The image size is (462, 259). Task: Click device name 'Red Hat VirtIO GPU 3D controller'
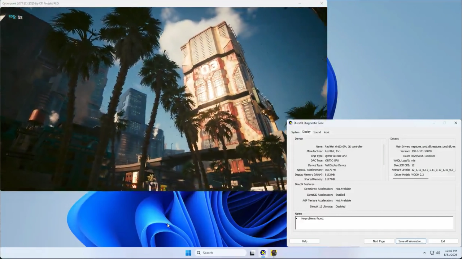coord(344,147)
